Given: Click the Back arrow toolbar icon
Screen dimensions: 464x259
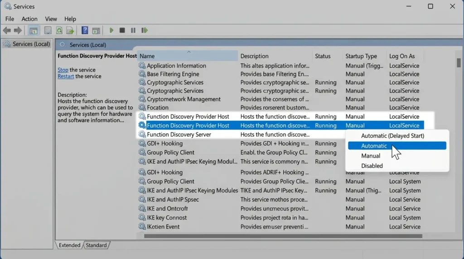Looking at the screenshot, I should [x=7, y=30].
